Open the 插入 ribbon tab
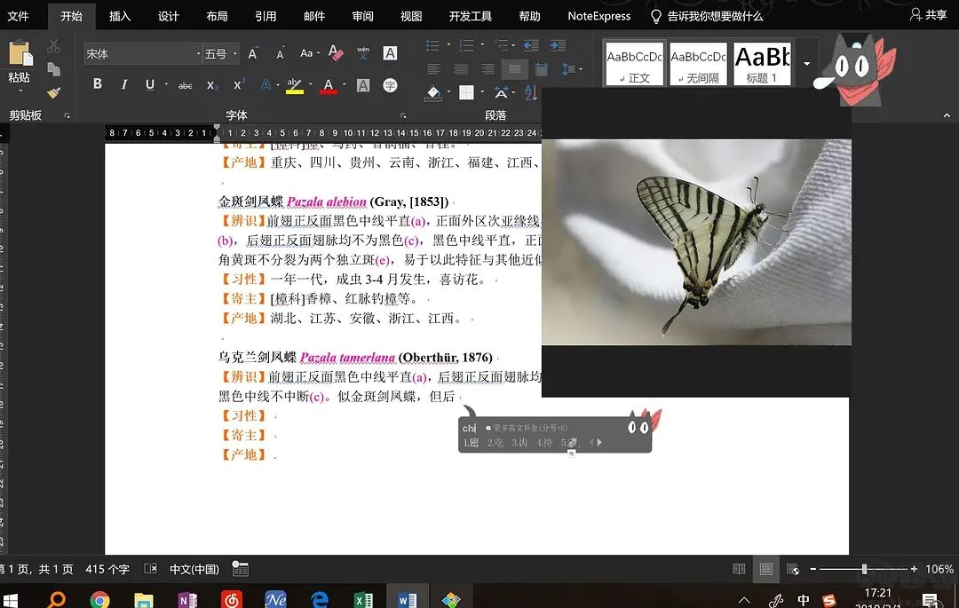The width and height of the screenshot is (959, 608). (120, 16)
